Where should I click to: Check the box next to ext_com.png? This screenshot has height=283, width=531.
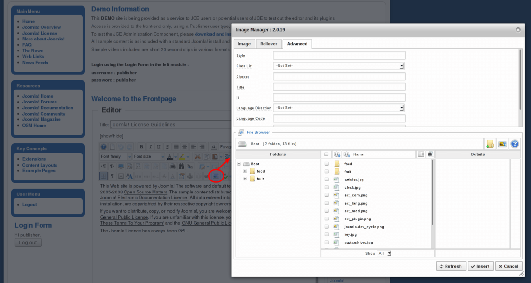tap(326, 195)
